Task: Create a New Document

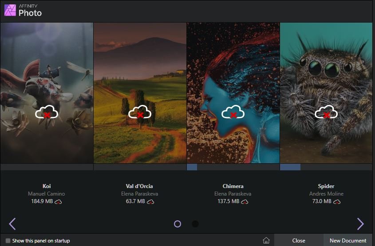Action: [x=348, y=240]
